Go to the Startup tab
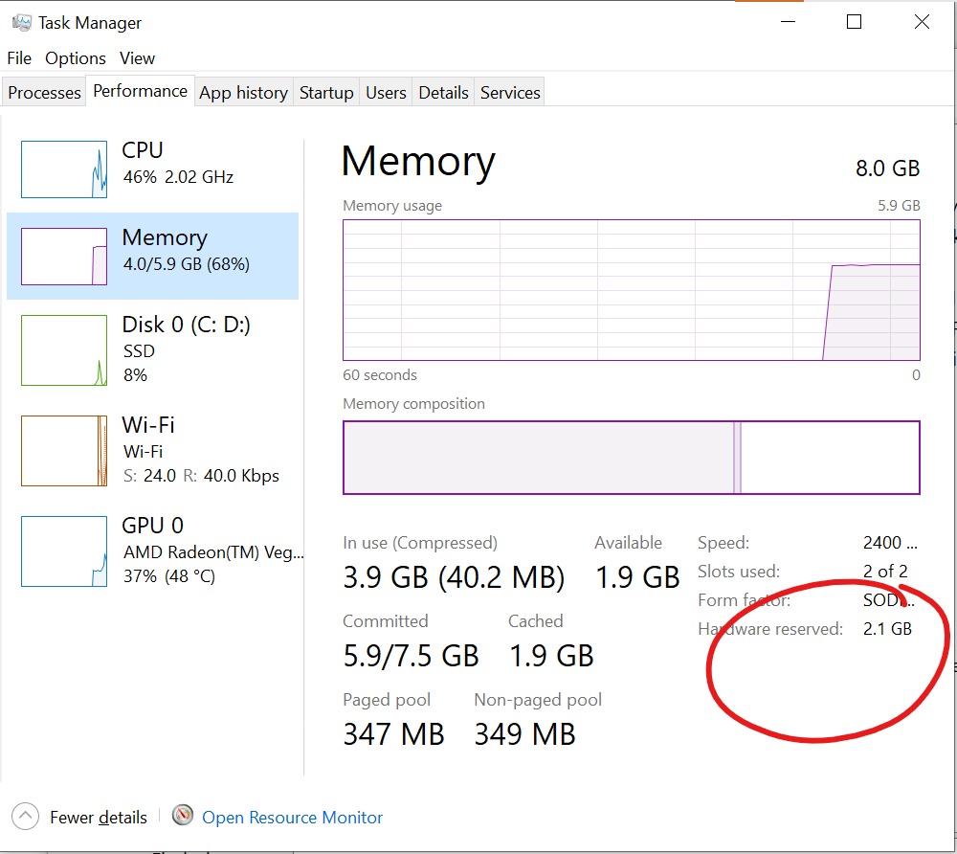This screenshot has height=854, width=957. [x=326, y=93]
